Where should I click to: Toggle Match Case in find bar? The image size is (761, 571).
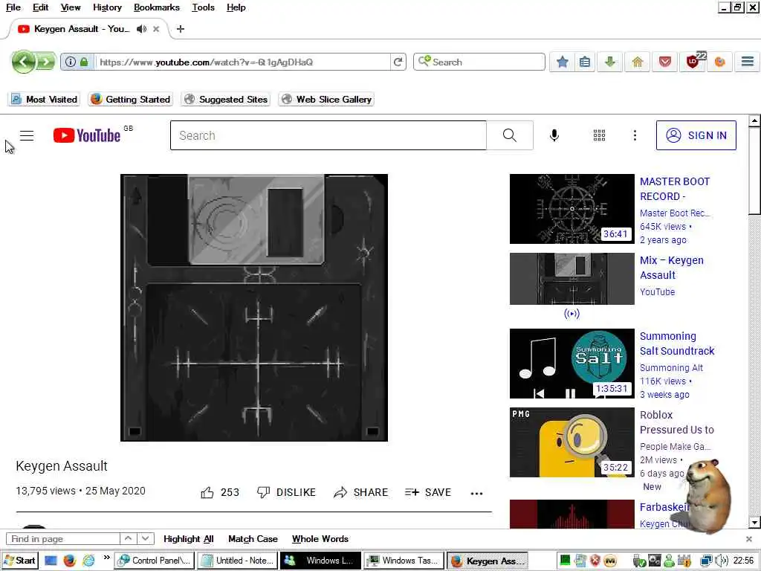coord(253,539)
